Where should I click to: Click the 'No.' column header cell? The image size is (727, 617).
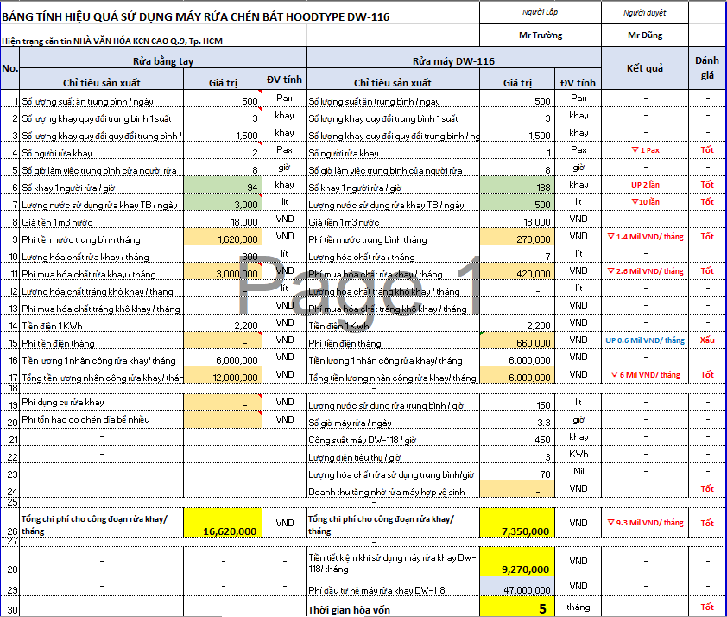pos(10,67)
